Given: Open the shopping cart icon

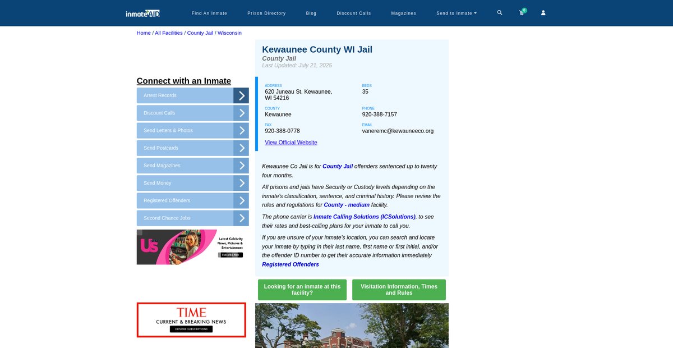Looking at the screenshot, I should (x=522, y=12).
